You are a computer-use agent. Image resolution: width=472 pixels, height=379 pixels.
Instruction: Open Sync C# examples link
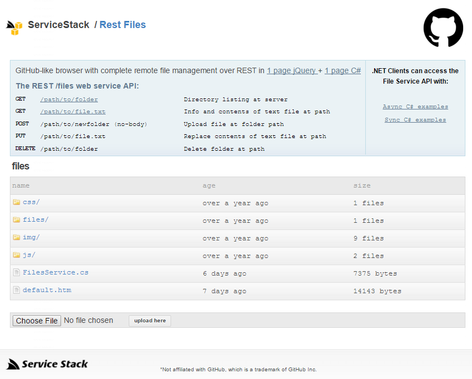415,120
